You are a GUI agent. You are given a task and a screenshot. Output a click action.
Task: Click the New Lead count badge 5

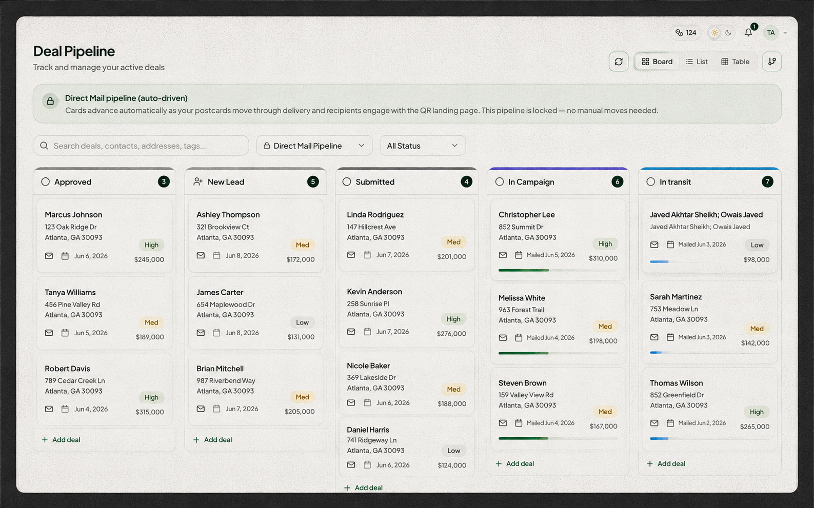pos(313,181)
